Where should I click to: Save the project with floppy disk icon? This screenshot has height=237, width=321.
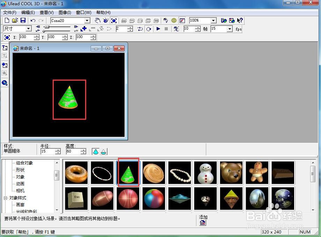(23, 20)
